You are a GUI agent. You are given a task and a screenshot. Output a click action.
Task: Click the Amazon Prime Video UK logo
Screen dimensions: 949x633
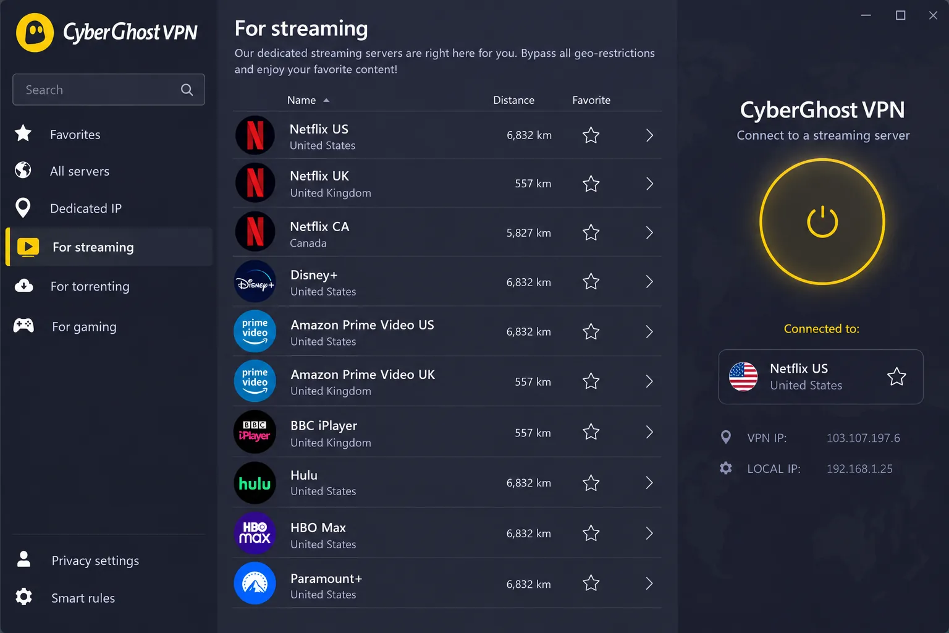[x=255, y=381]
